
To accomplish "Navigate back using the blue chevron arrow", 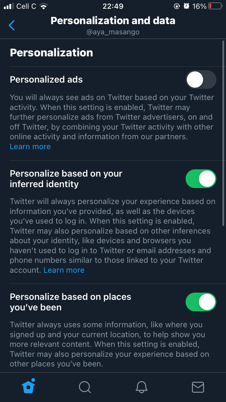I will coord(11,25).
